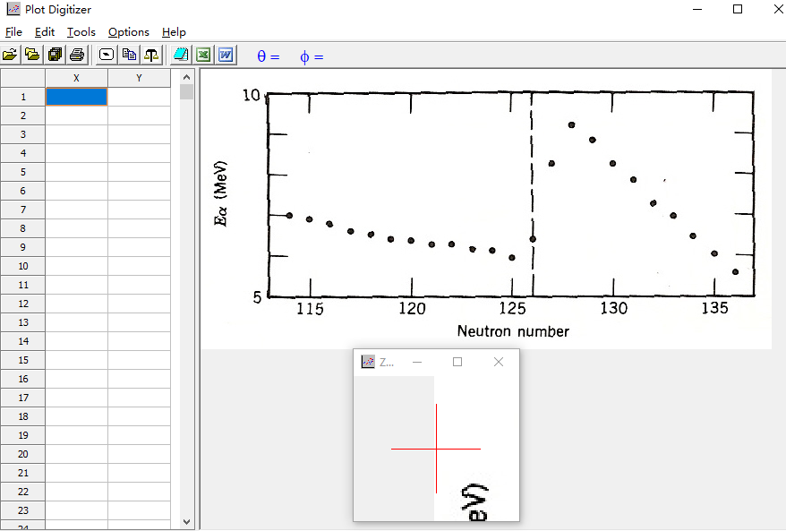Viewport: 786px width, 531px height.
Task: Export data to Excel
Action: click(203, 54)
